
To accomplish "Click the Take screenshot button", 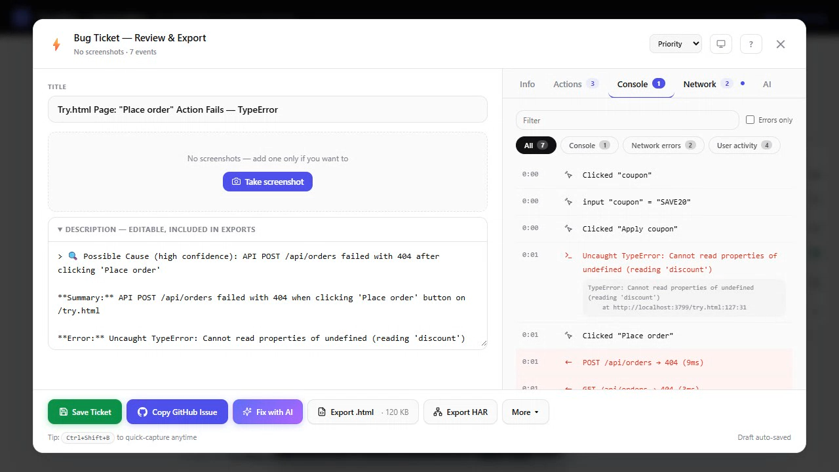I will (267, 182).
